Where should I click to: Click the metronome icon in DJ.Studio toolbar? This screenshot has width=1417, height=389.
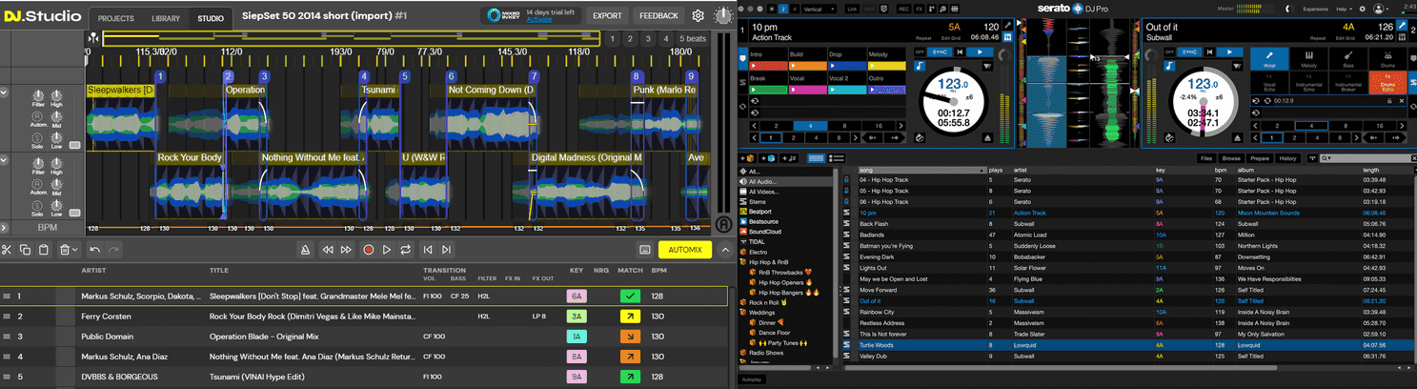(305, 250)
